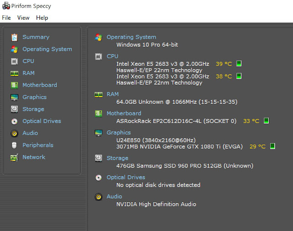293x231 pixels.
Task: Click the Graphics heading in summary pane
Action: pyautogui.click(x=119, y=133)
